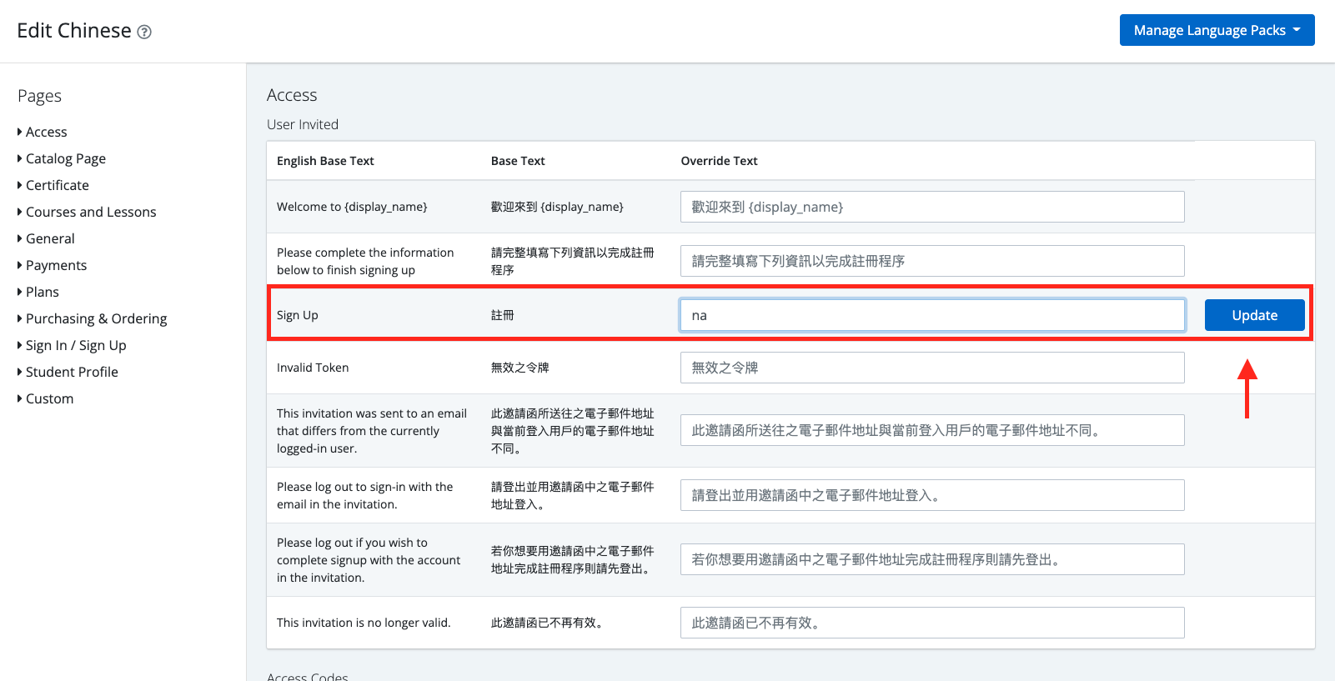Viewport: 1335px width, 681px height.
Task: Expand the Catalog Page tree item
Action: (65, 158)
